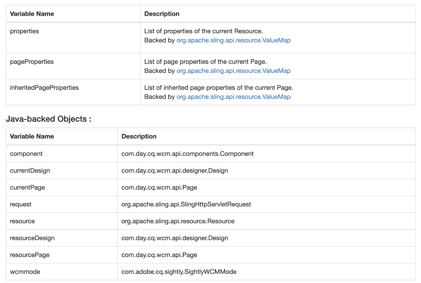The width and height of the screenshot is (421, 283).
Task: Click the currentPage row's 'com.day.cq.wcm.api.Page' text
Action: click(x=159, y=187)
